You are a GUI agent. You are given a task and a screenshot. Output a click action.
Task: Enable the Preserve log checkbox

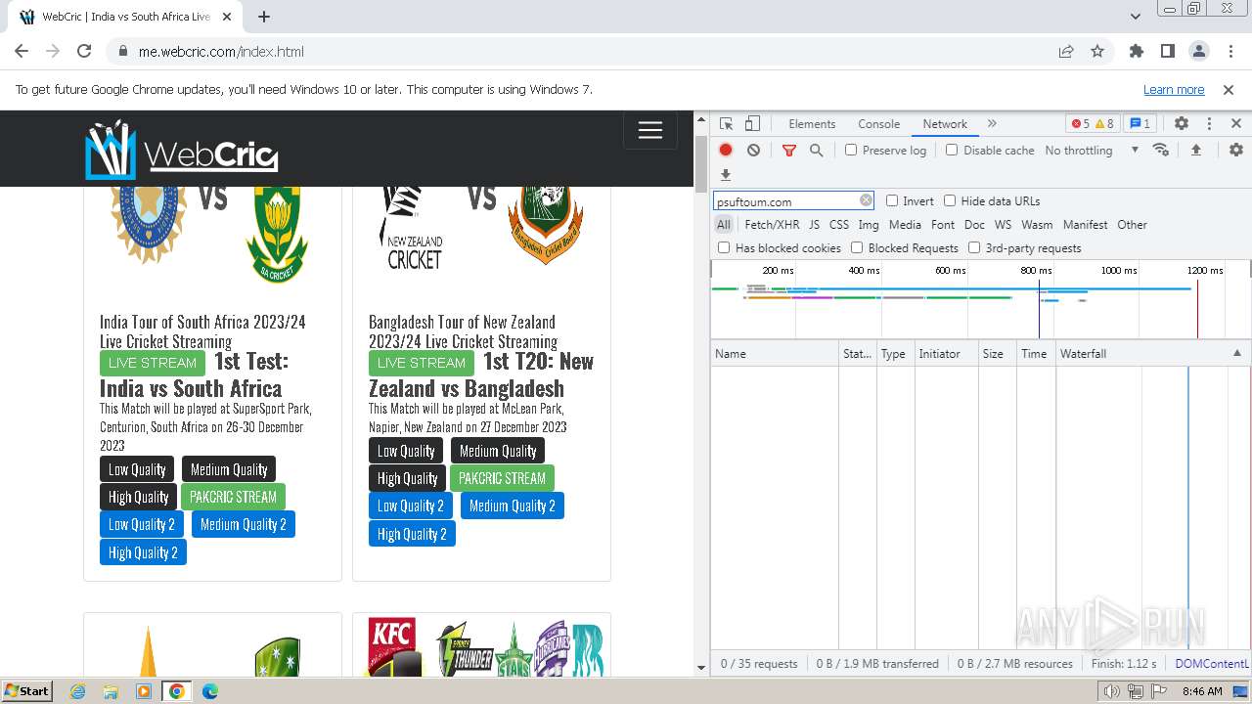click(851, 150)
